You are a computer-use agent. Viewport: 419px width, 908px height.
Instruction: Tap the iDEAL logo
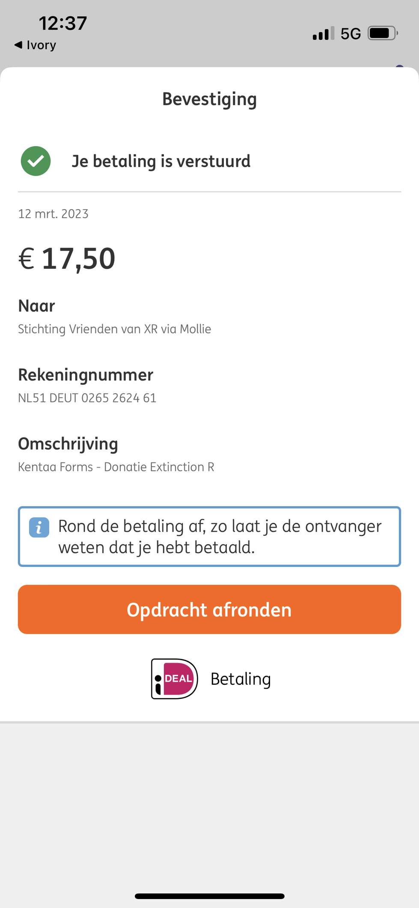tap(175, 679)
